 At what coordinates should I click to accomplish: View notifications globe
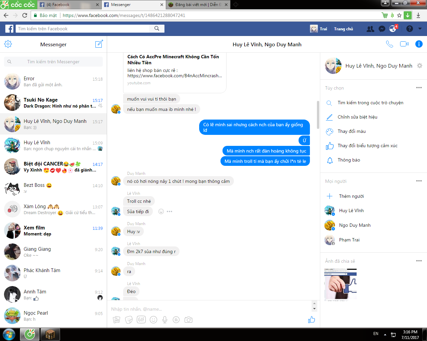(x=393, y=29)
